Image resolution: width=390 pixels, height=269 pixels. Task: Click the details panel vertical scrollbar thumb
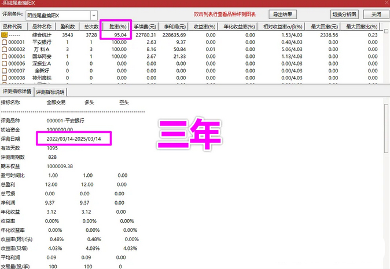click(387, 129)
